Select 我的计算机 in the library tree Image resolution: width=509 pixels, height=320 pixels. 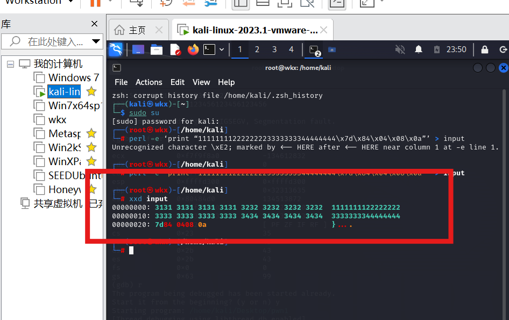tap(58, 64)
